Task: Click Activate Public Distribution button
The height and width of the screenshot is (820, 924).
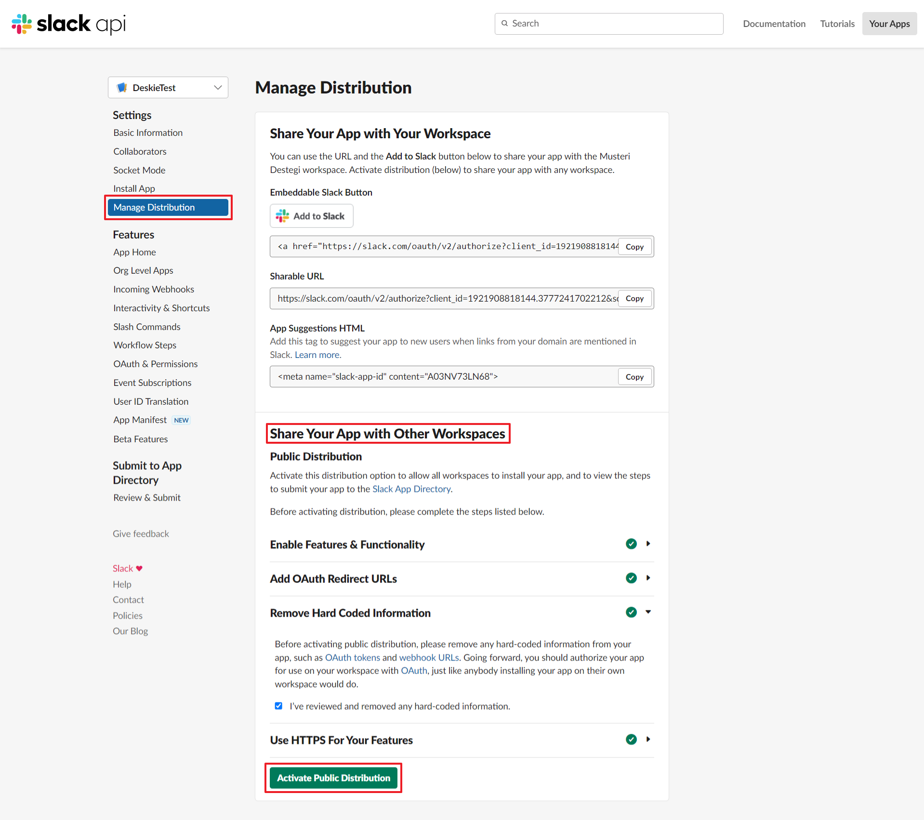Action: point(333,778)
